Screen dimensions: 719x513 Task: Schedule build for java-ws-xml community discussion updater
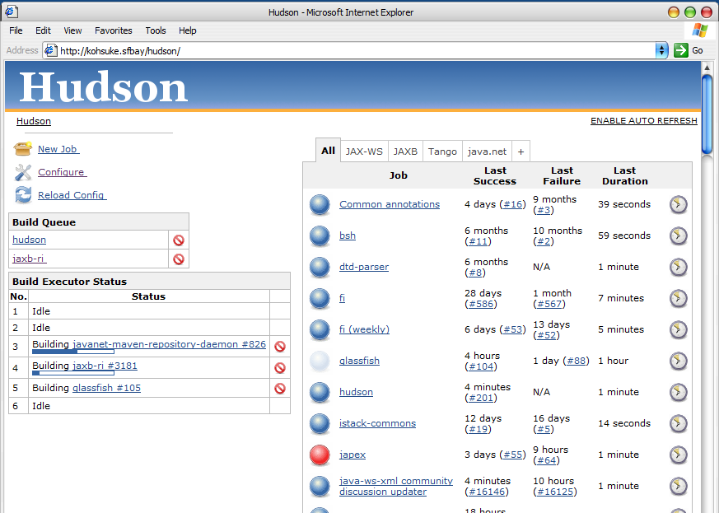(x=678, y=486)
